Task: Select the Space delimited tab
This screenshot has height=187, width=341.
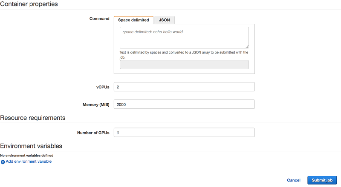Action: tap(133, 20)
